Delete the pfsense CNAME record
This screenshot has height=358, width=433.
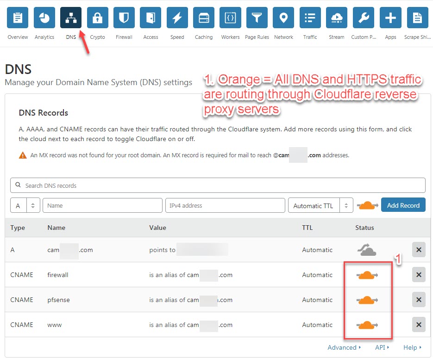coord(419,300)
